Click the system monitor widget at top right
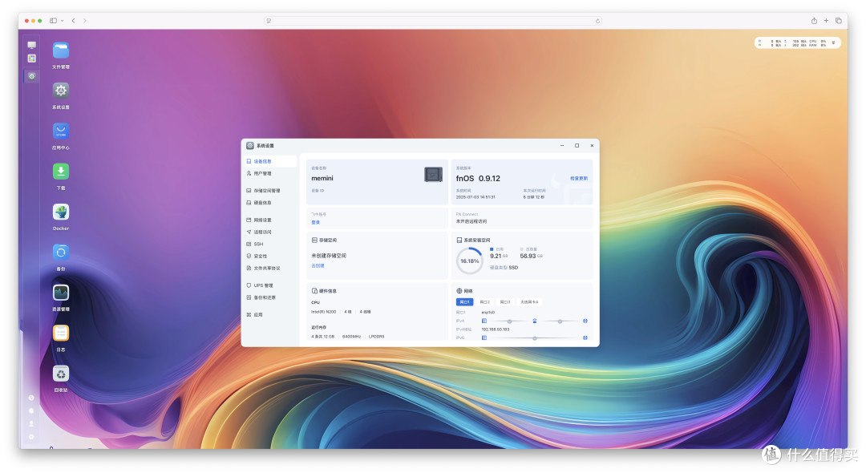Image resolution: width=866 pixels, height=473 pixels. [x=798, y=42]
